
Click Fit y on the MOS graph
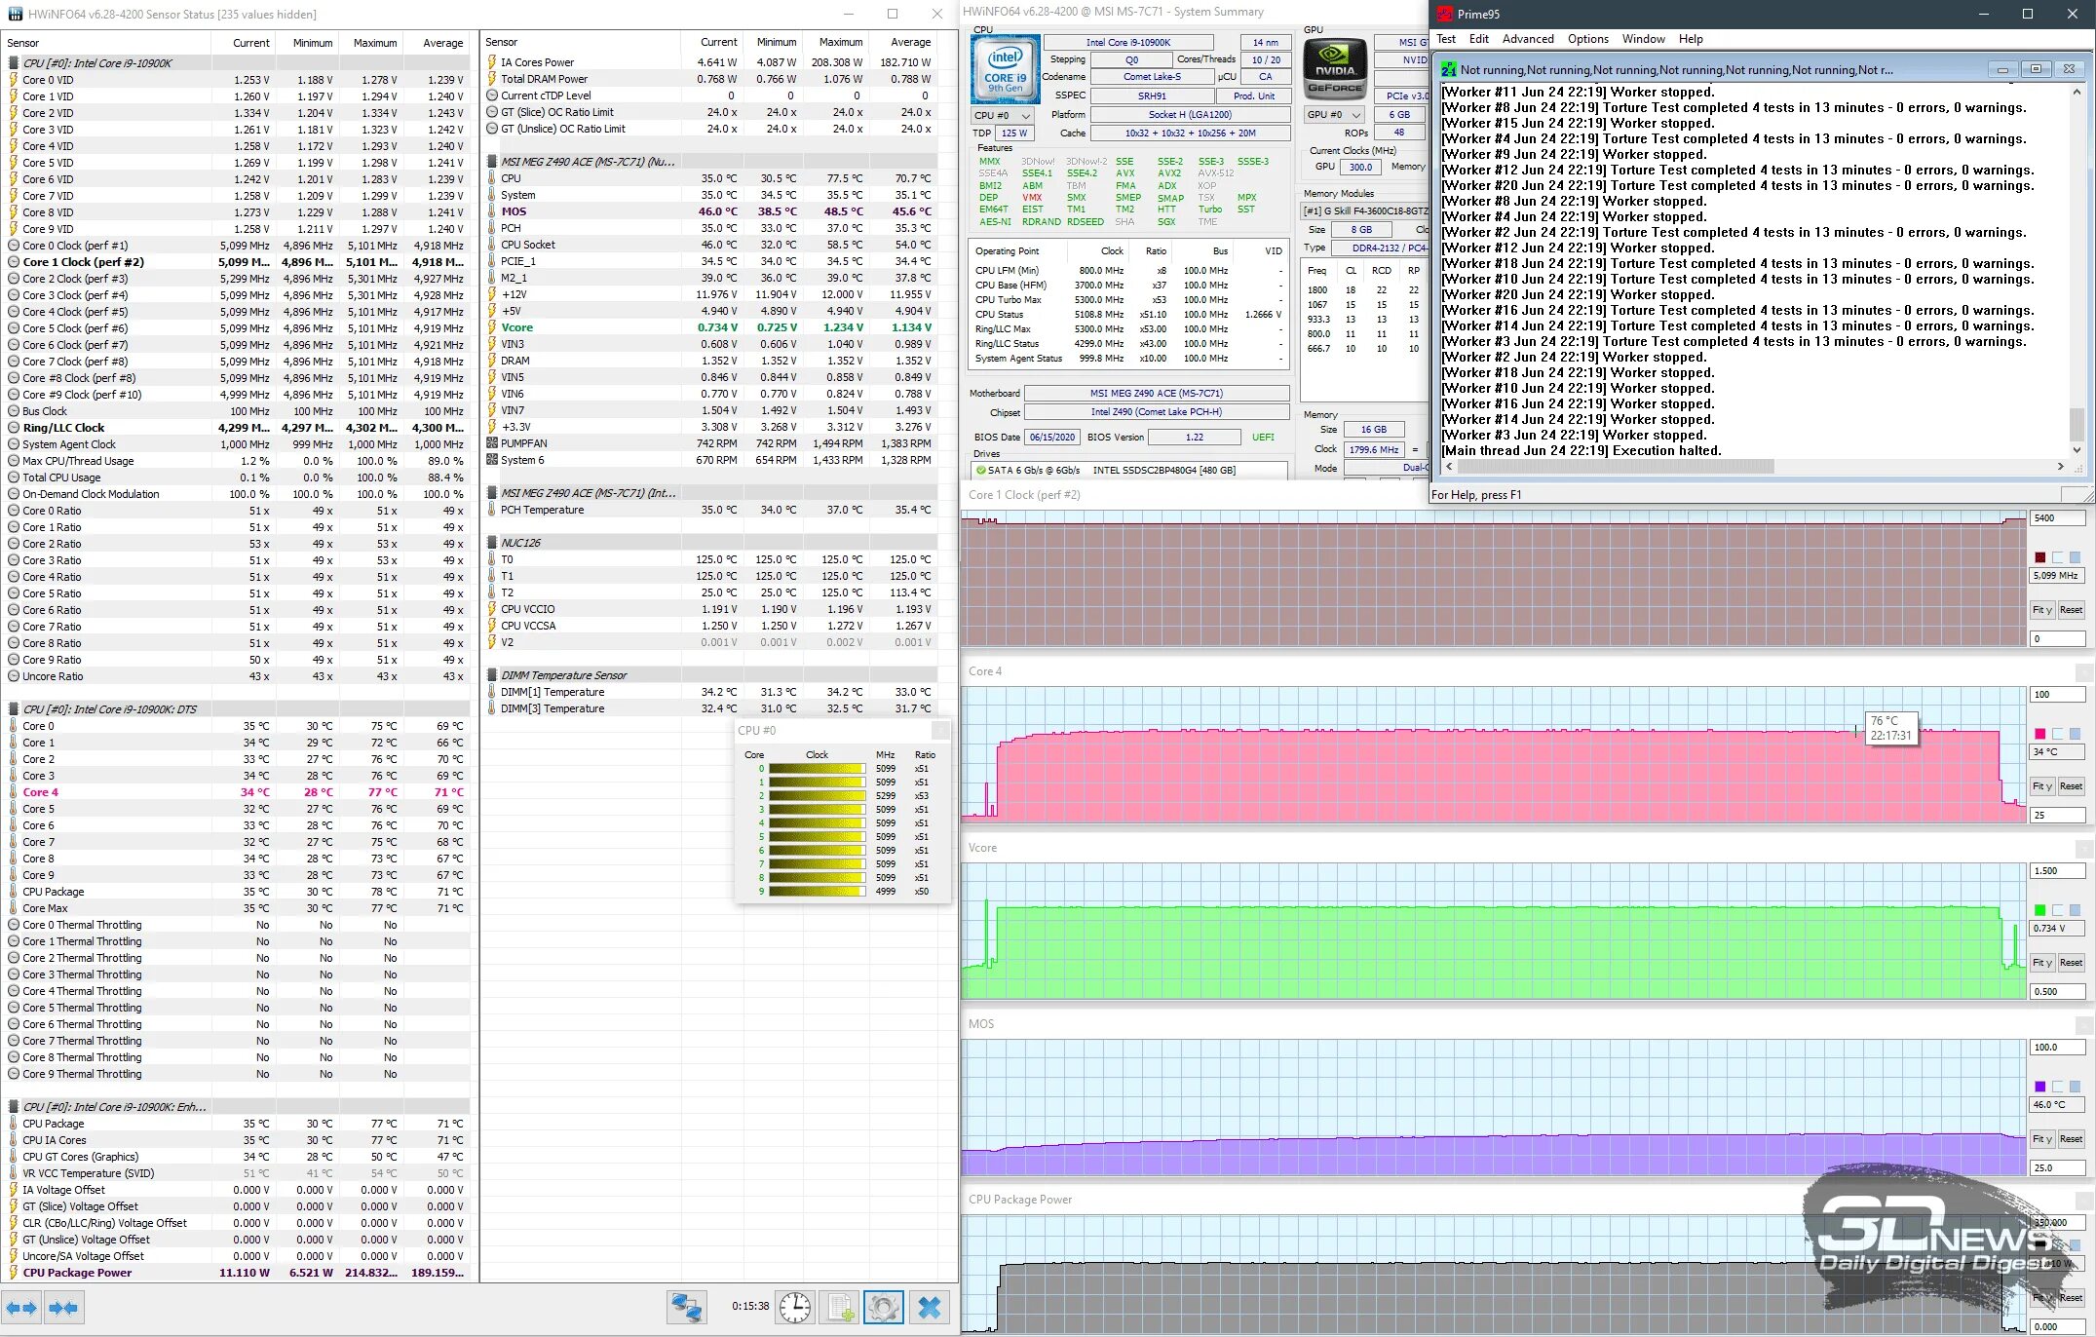(2042, 1139)
